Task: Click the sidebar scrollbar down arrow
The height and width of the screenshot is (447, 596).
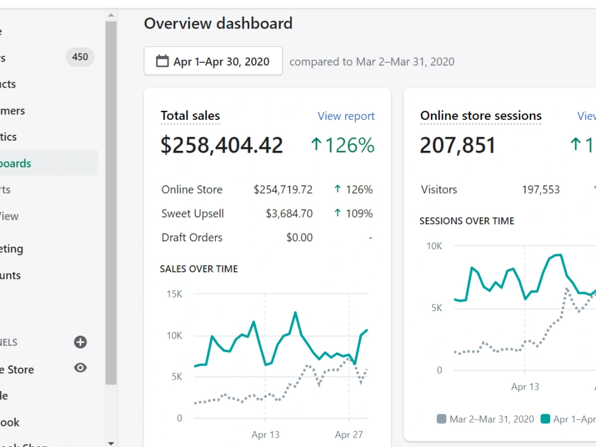Action: (x=111, y=443)
